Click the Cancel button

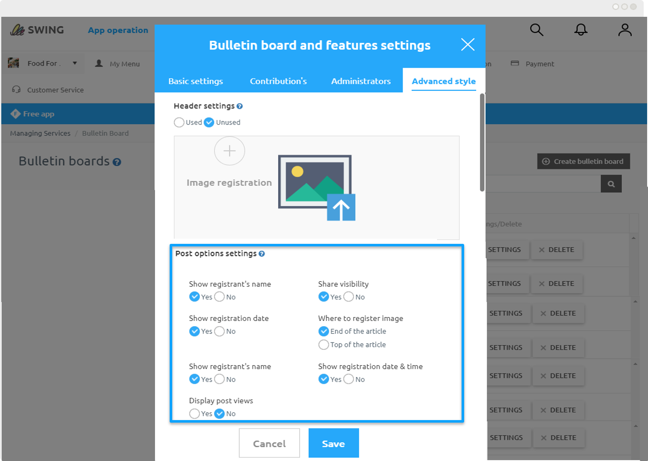(x=269, y=443)
